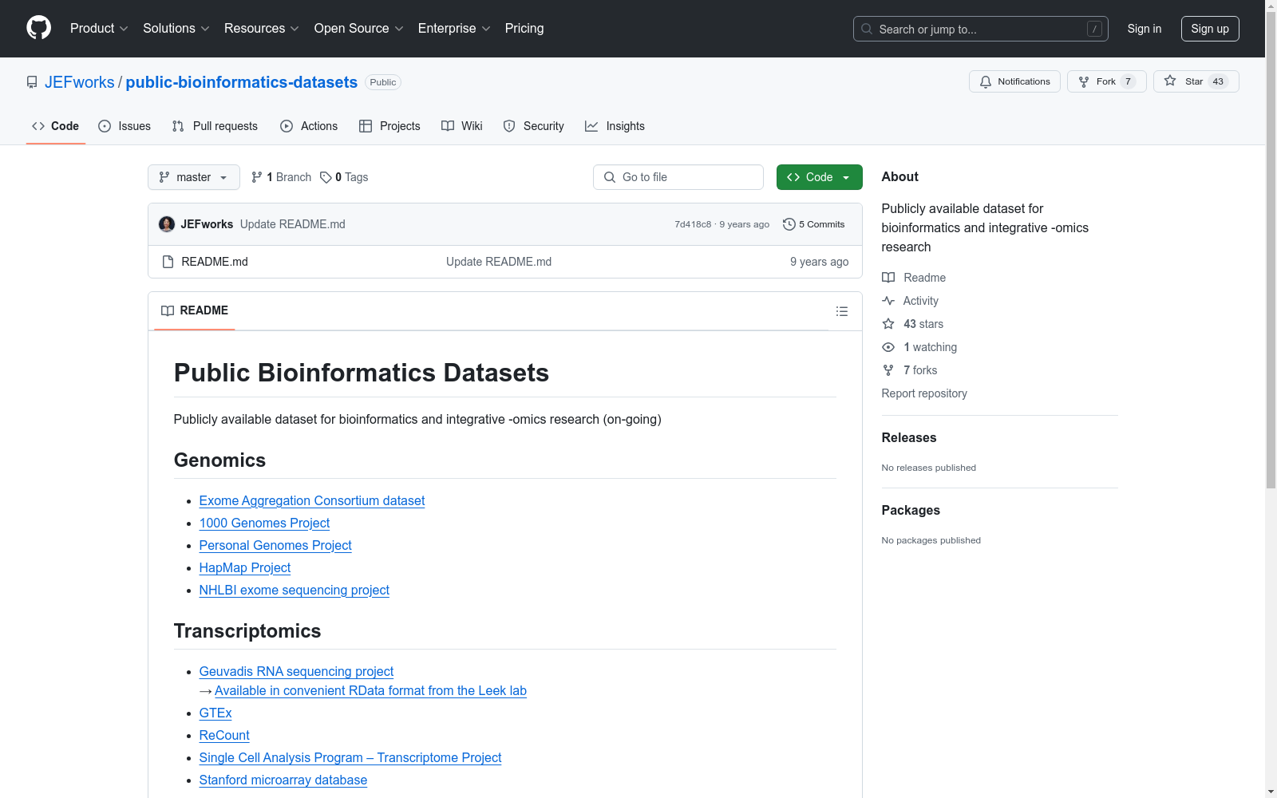Screen dimensions: 1277x798
Task: Click the Insights graph icon
Action: 591,126
